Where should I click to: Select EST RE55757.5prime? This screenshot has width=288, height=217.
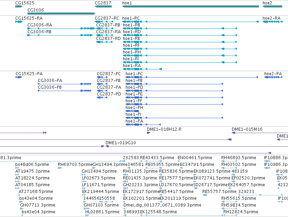(219, 192)
